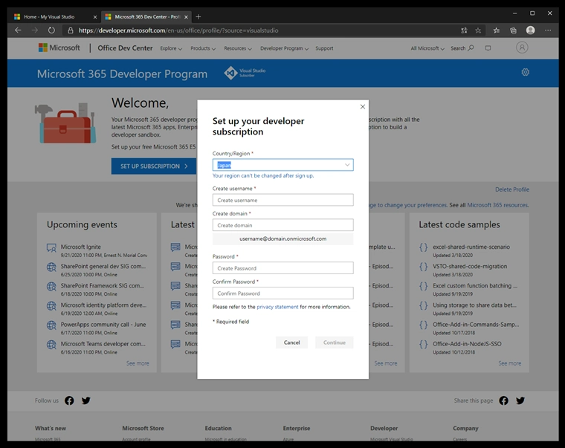565x448 pixels.
Task: Go back with the browser back arrow
Action: pyautogui.click(x=18, y=30)
